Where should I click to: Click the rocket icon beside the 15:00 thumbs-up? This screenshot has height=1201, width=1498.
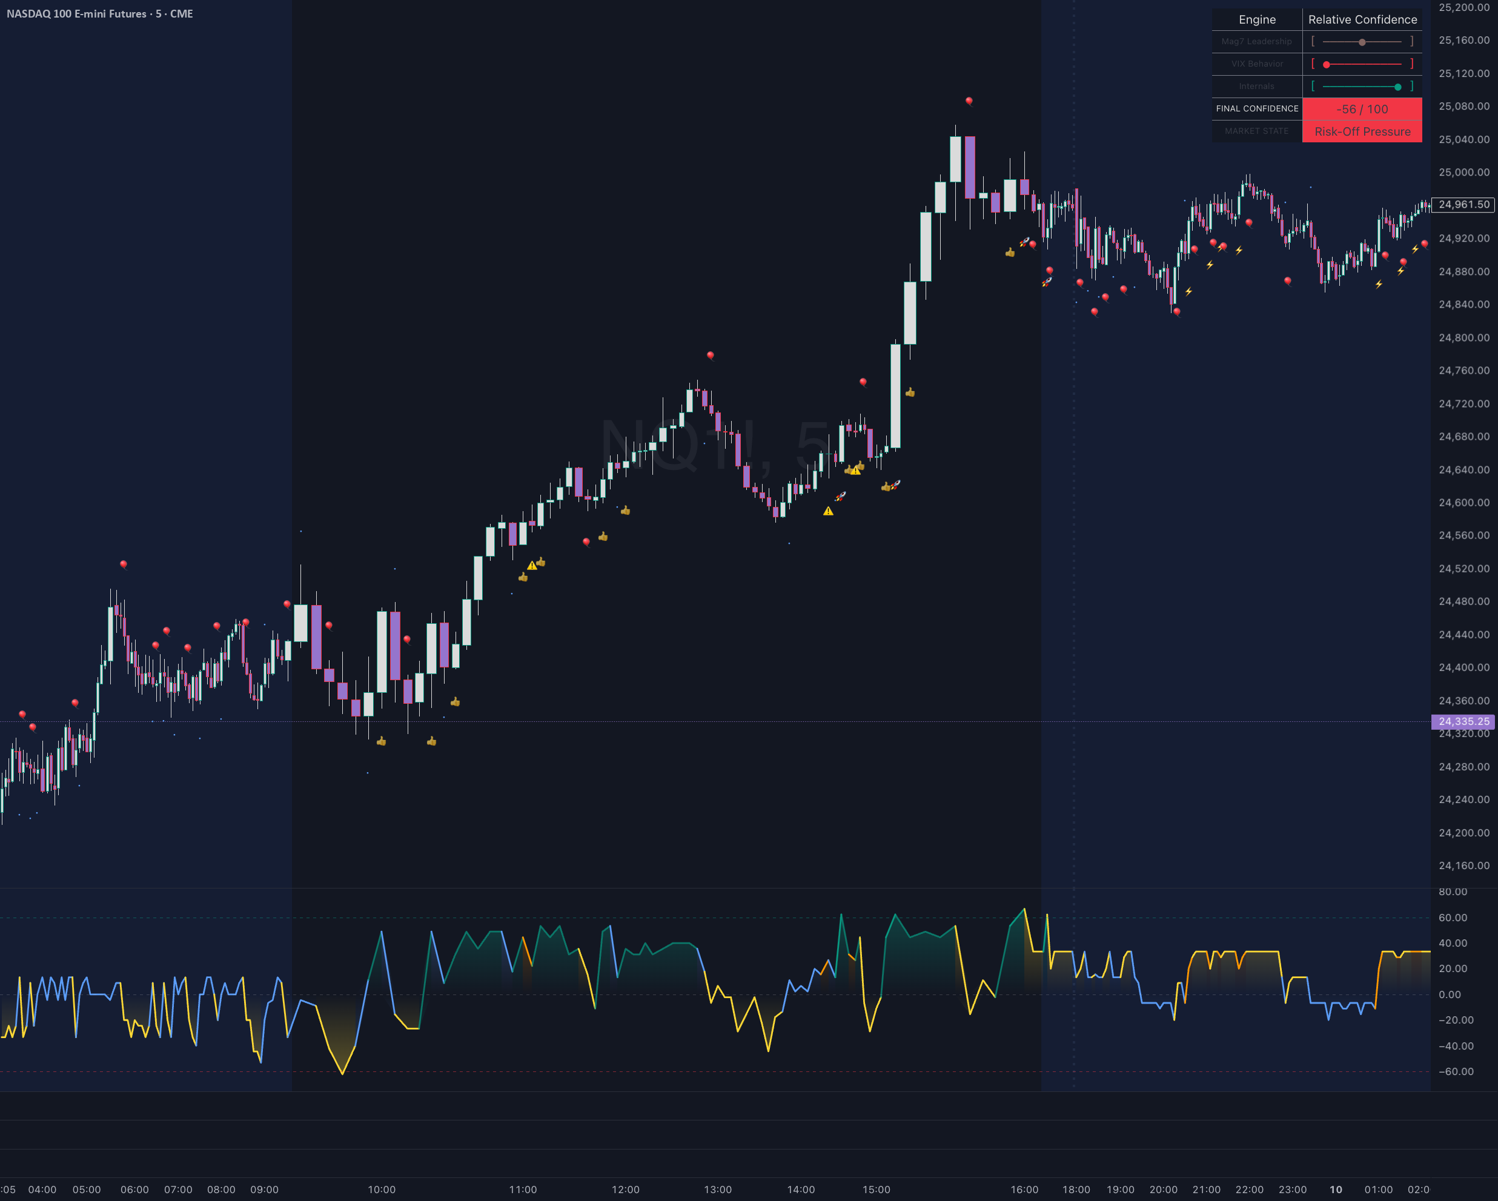896,484
